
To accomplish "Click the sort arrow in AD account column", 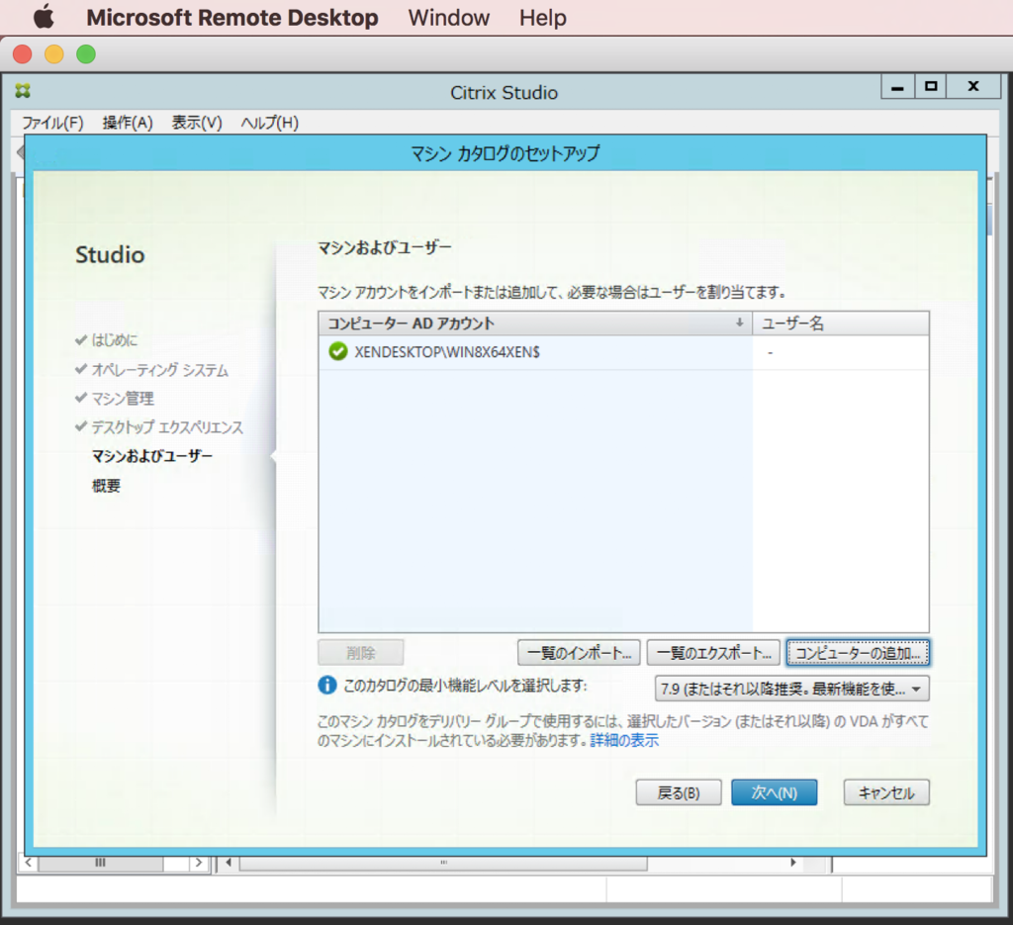I will (740, 323).
